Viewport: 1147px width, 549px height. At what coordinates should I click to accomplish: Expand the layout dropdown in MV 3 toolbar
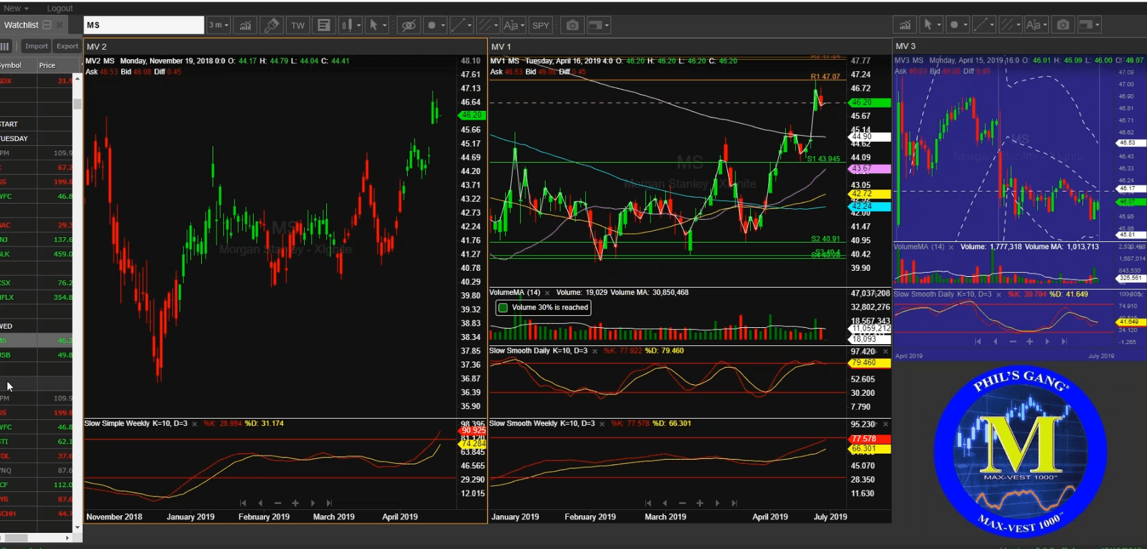pyautogui.click(x=1097, y=26)
